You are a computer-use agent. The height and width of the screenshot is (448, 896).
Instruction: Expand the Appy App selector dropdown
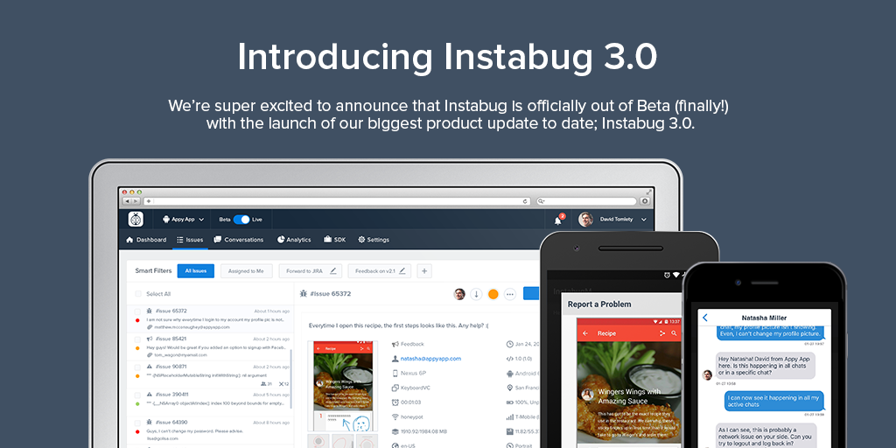tap(184, 220)
